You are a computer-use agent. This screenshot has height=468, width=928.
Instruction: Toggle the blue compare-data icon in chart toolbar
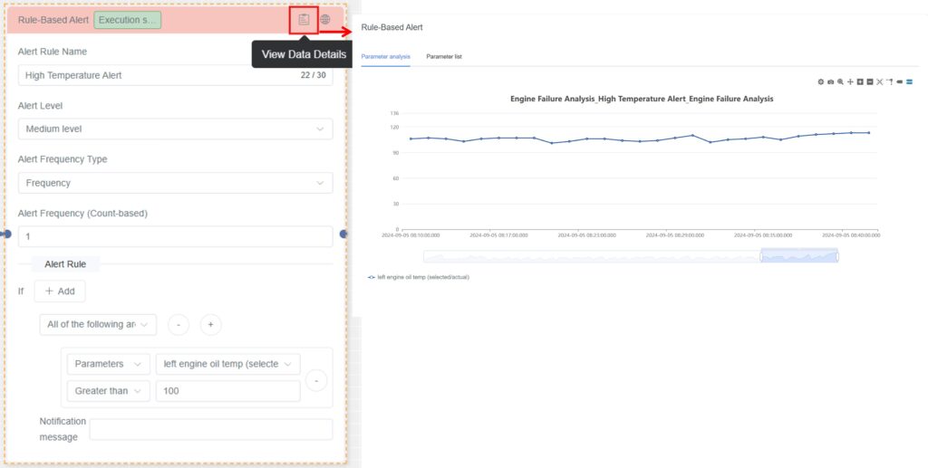[x=909, y=81]
